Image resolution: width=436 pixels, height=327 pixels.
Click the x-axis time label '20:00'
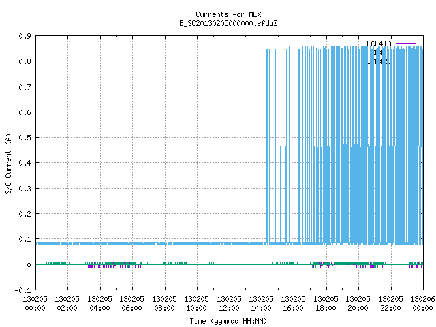(358, 308)
